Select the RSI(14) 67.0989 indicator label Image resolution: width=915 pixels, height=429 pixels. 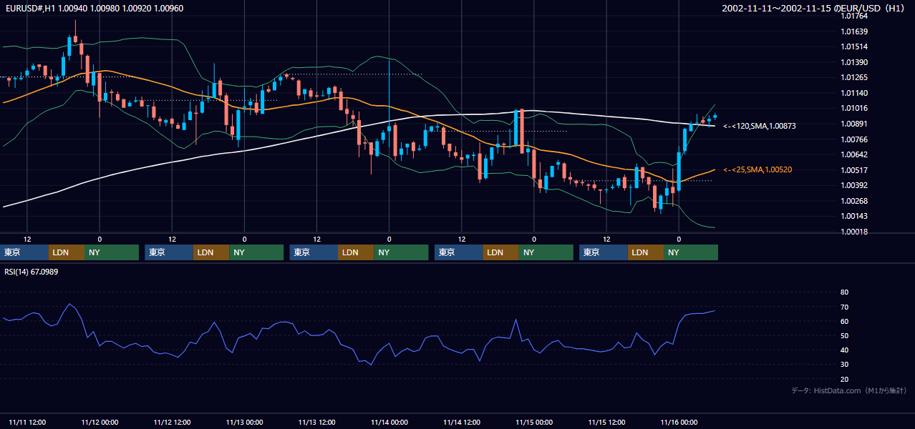pos(32,272)
